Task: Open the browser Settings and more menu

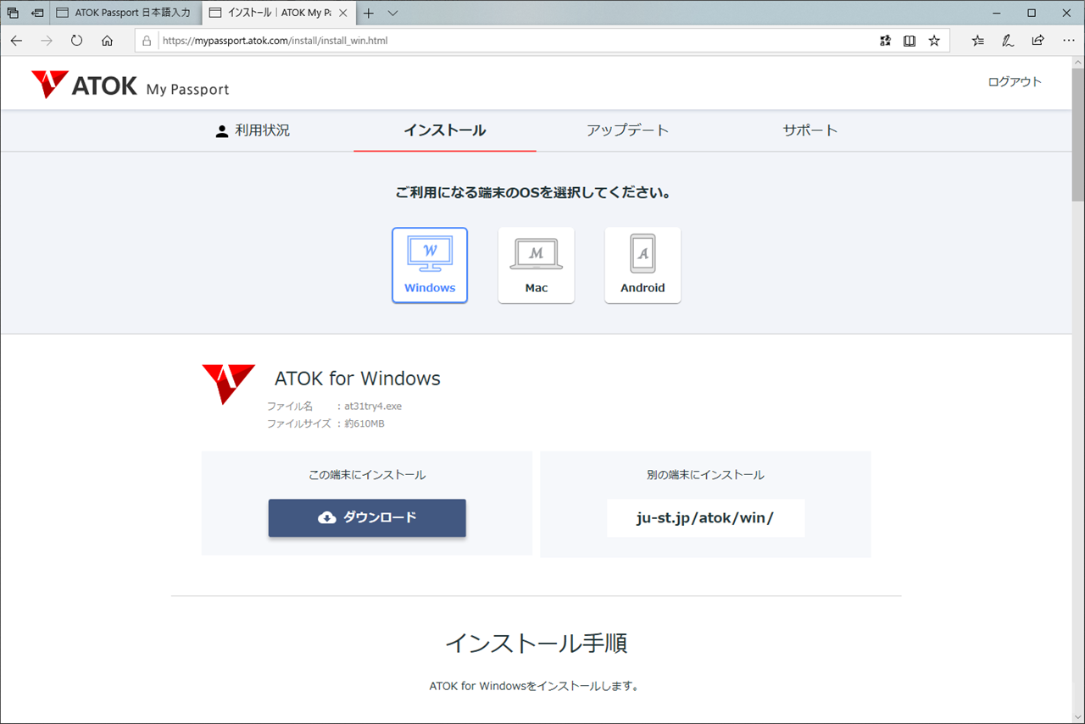Action: click(x=1067, y=41)
